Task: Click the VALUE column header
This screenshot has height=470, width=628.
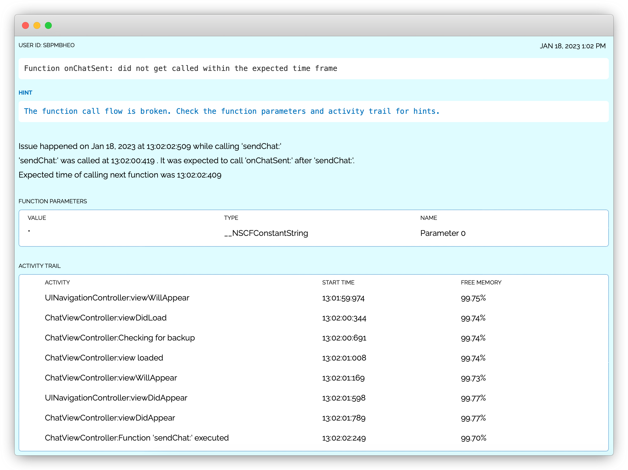Action: click(37, 218)
